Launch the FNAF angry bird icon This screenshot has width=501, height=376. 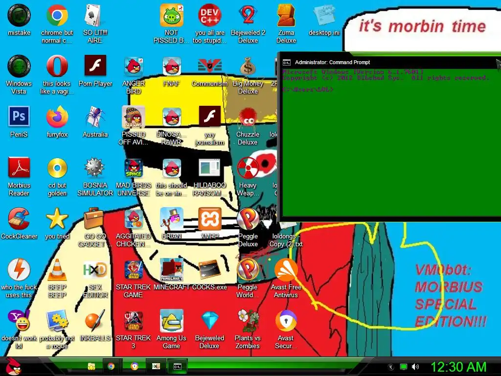(x=172, y=66)
